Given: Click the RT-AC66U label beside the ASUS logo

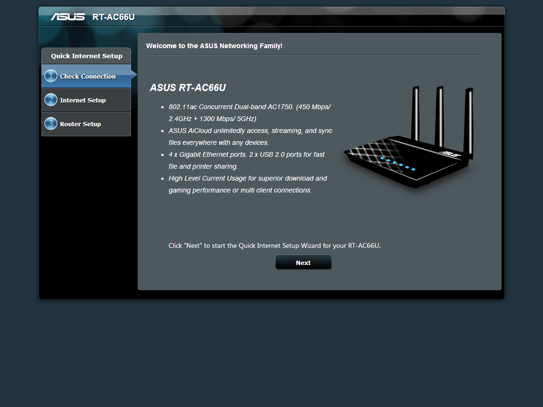Looking at the screenshot, I should (x=113, y=17).
